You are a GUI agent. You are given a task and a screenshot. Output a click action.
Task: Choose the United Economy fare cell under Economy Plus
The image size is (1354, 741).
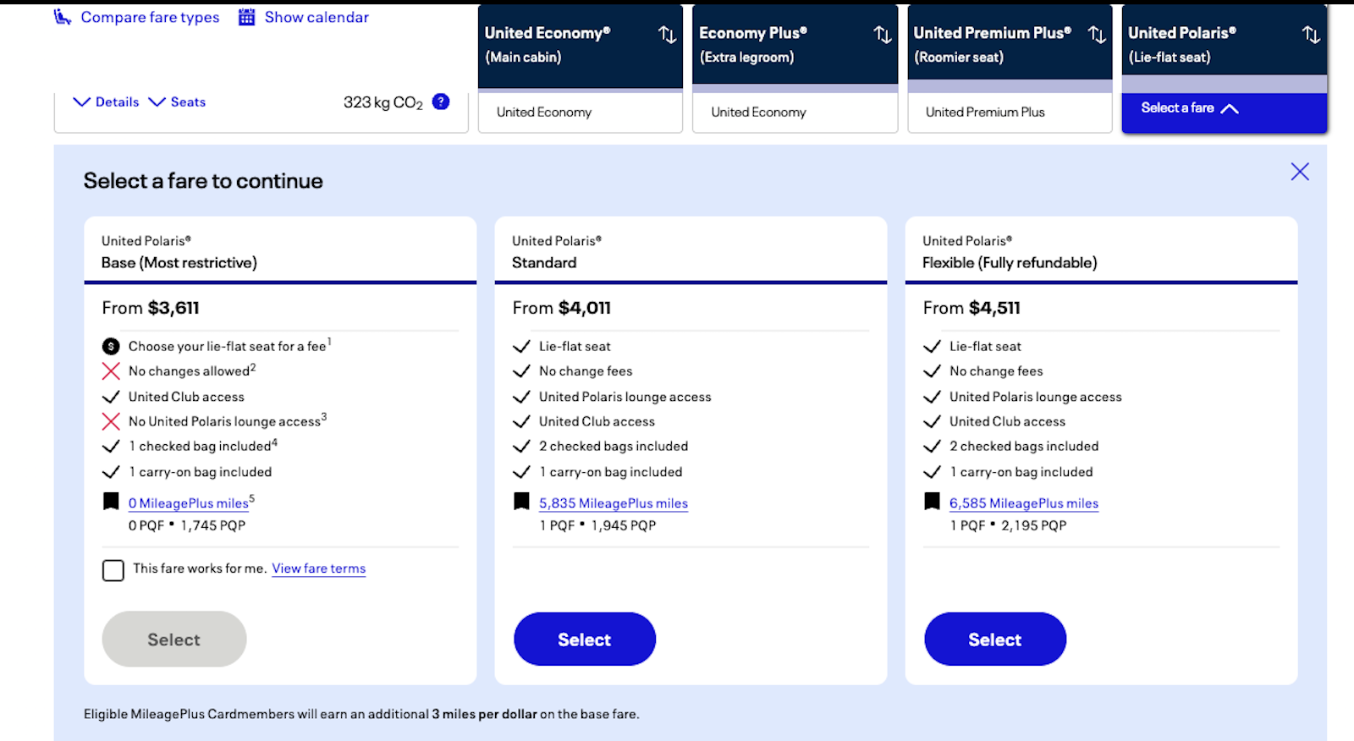[x=795, y=113]
